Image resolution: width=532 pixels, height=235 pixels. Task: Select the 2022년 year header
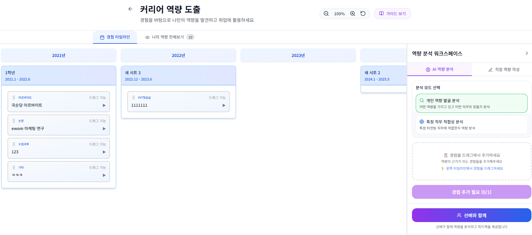pyautogui.click(x=178, y=55)
